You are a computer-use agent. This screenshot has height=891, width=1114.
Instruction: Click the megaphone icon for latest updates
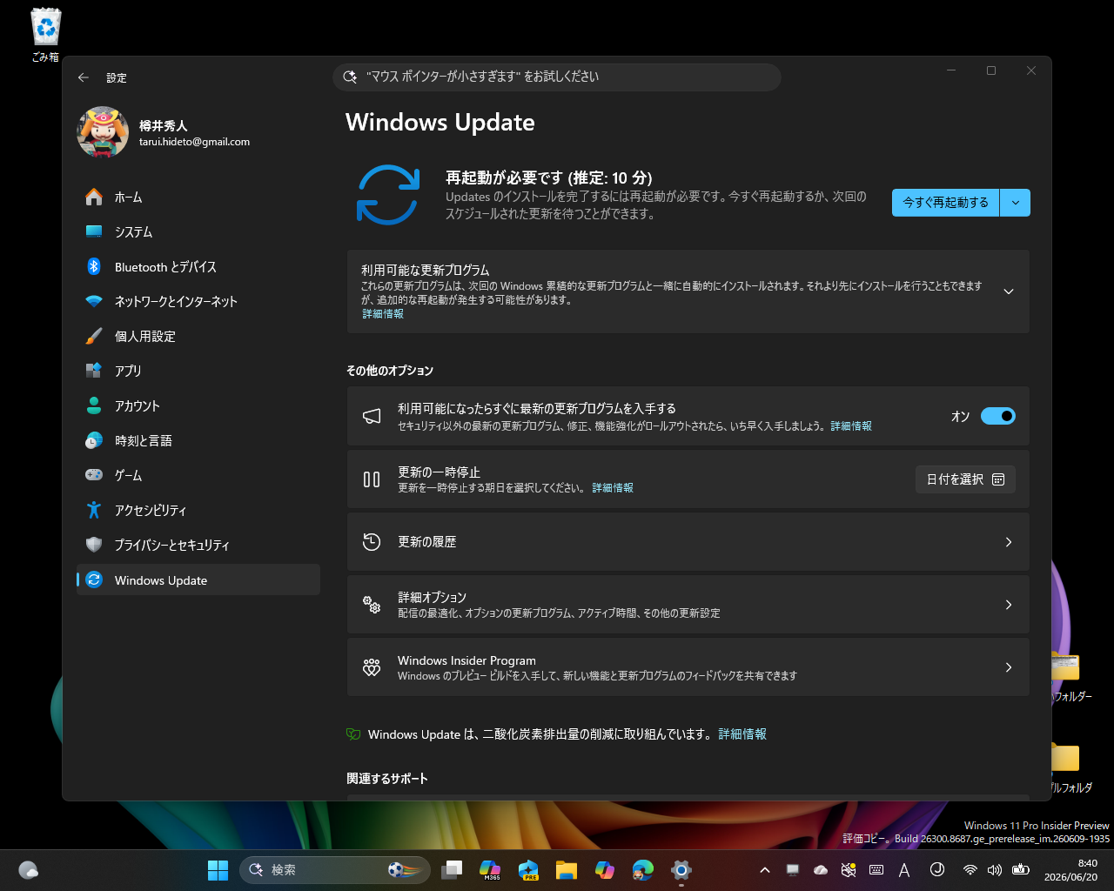[x=372, y=417]
